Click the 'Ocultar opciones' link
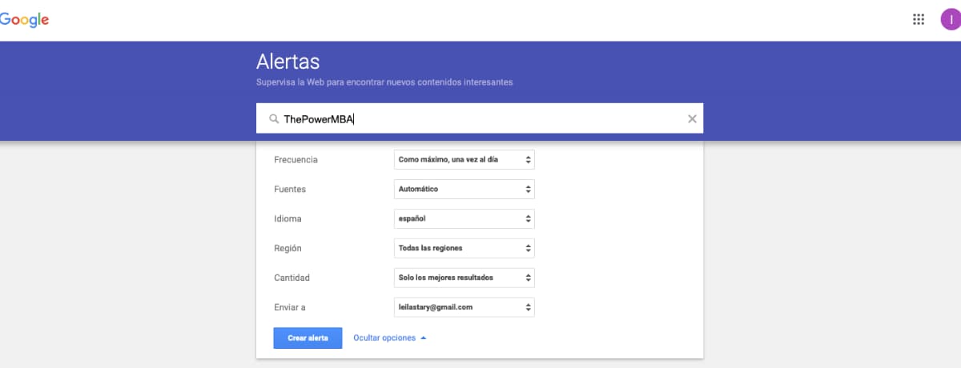 click(x=384, y=338)
